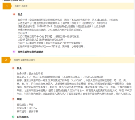Click the orange Day 1 number badge
Screen dimensions: 135x120
click(x=7, y=6)
